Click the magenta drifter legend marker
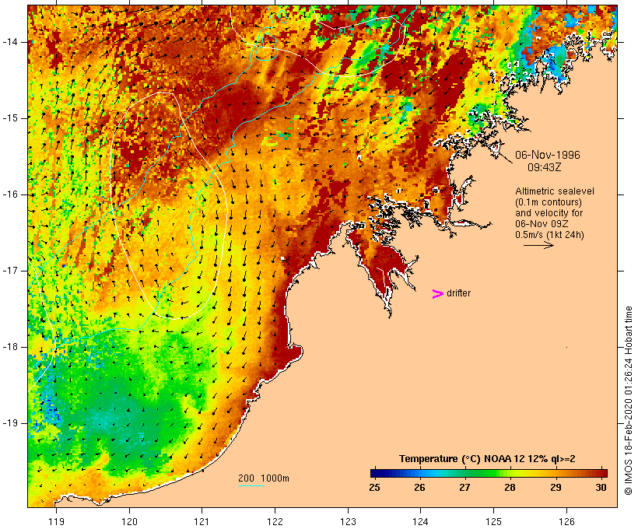Viewport: 638px width, 529px height. coord(437,294)
